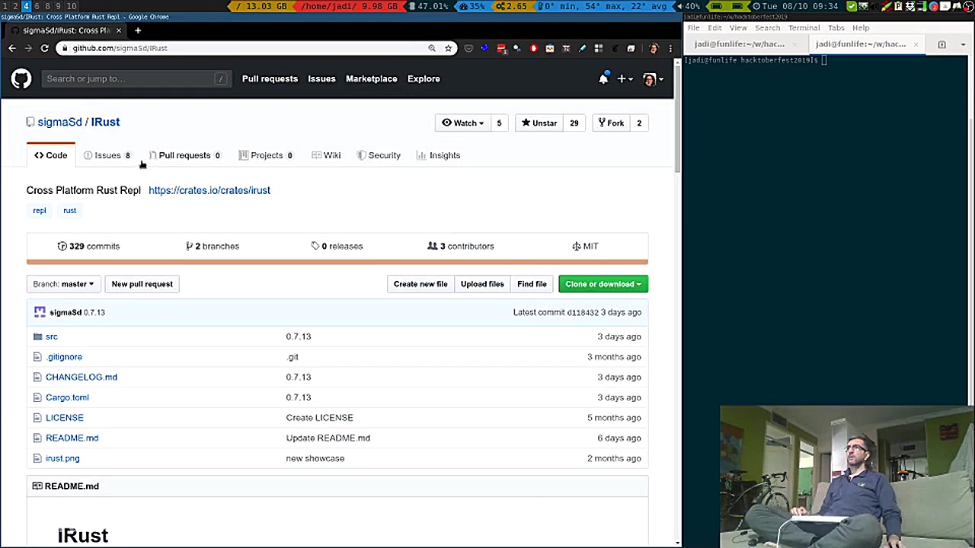Screen dimensions: 975x548
Task: Open the Cargo.toml file
Action: [x=67, y=397]
